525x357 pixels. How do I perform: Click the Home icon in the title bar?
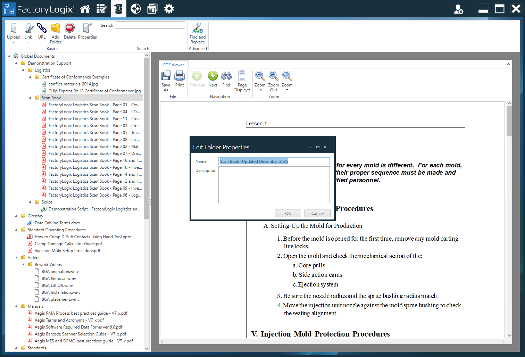tap(85, 8)
